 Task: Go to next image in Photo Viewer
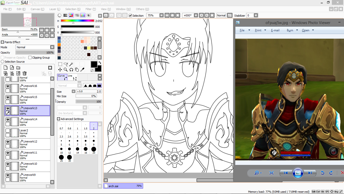310,173
